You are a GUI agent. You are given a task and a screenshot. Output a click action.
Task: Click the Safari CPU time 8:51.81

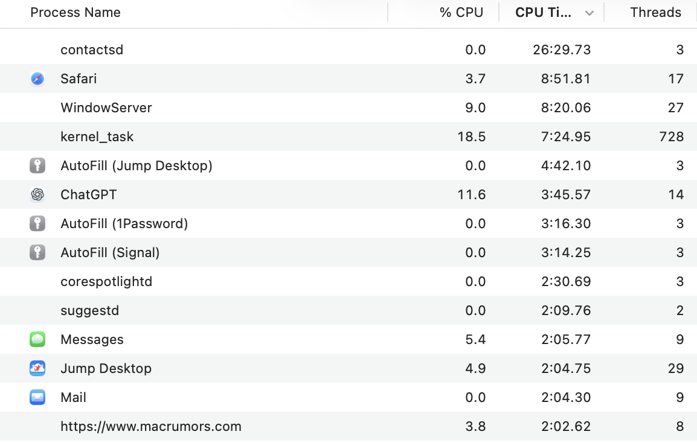pyautogui.click(x=566, y=78)
